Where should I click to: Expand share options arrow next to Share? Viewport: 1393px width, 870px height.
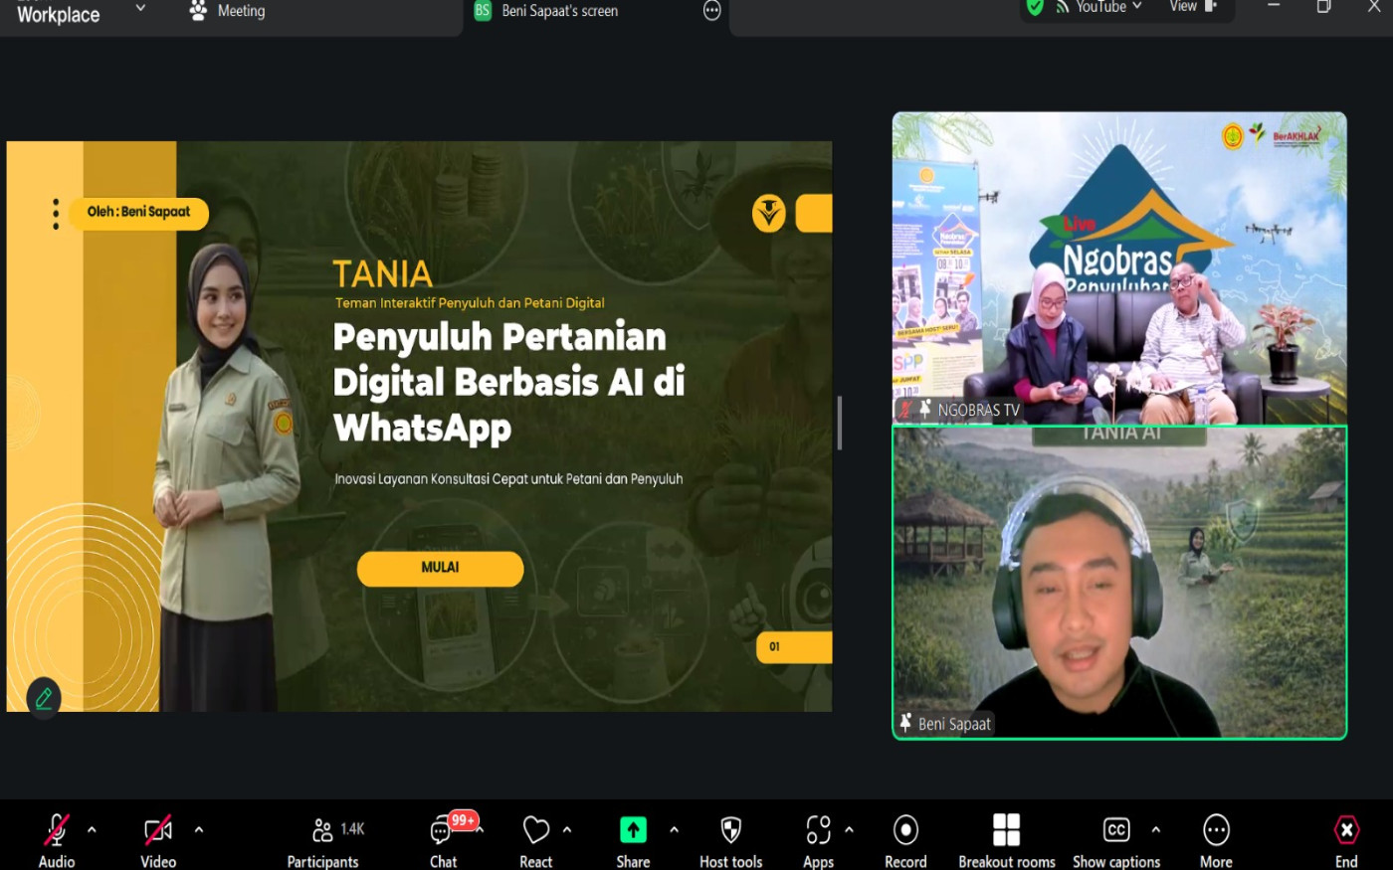tap(674, 829)
